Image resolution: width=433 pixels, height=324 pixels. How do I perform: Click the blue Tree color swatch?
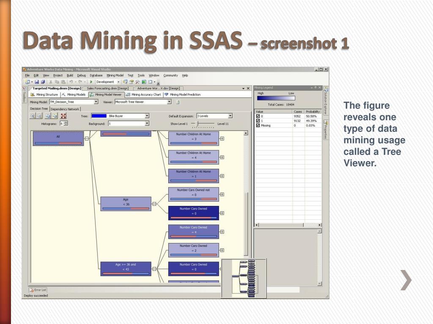tap(99, 116)
